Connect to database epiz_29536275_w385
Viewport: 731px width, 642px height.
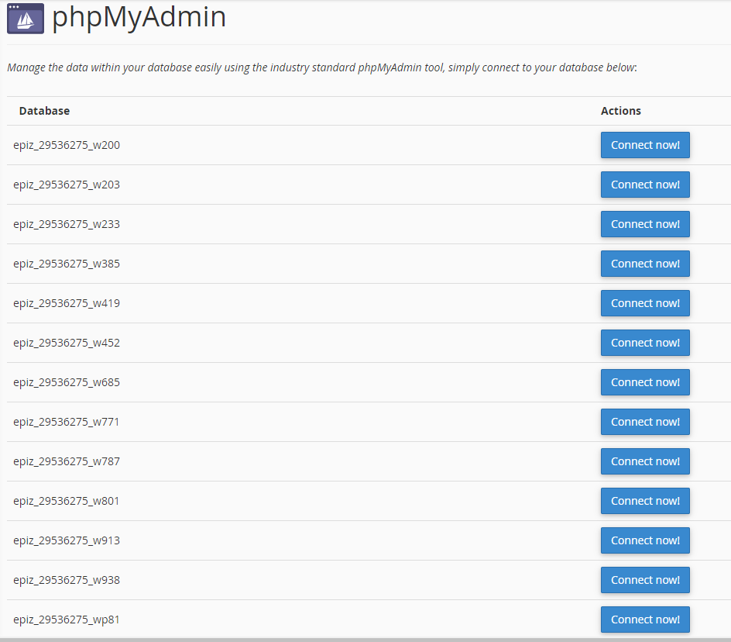coord(644,264)
